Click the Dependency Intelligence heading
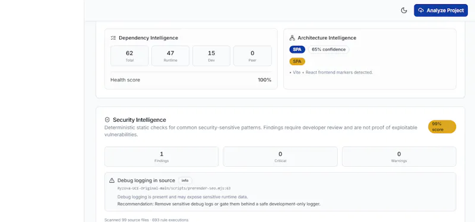The image size is (475, 222). click(148, 38)
